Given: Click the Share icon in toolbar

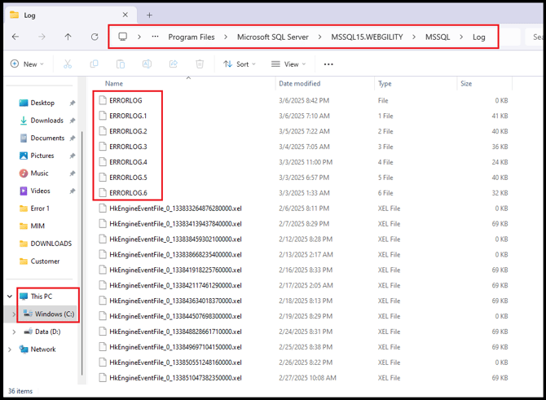Looking at the screenshot, I should tap(173, 64).
